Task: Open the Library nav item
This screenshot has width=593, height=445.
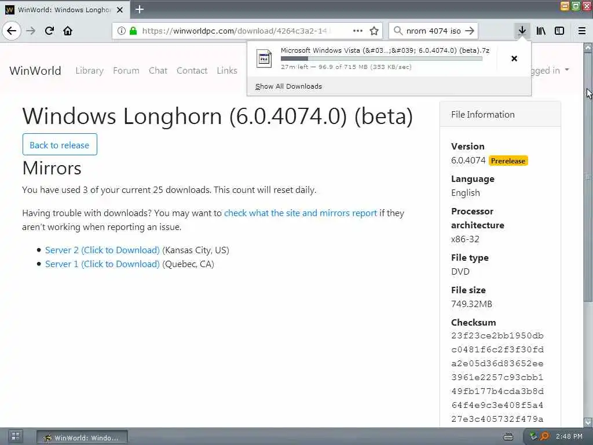Action: (89, 70)
